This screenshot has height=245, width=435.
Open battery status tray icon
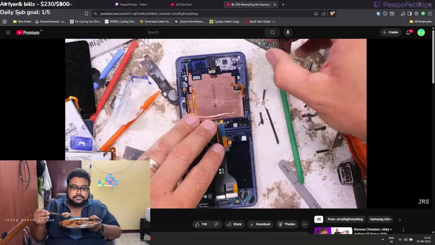[x=411, y=240]
